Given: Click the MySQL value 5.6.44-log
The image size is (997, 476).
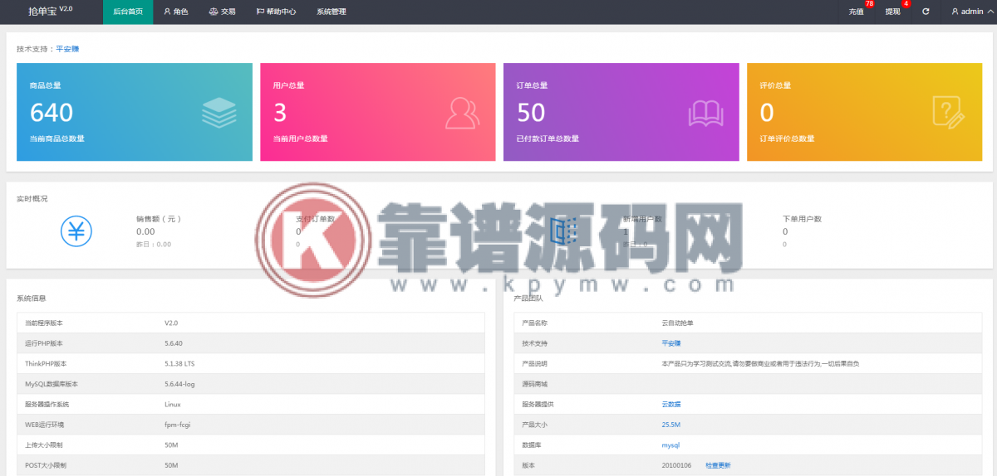Looking at the screenshot, I should [x=179, y=384].
